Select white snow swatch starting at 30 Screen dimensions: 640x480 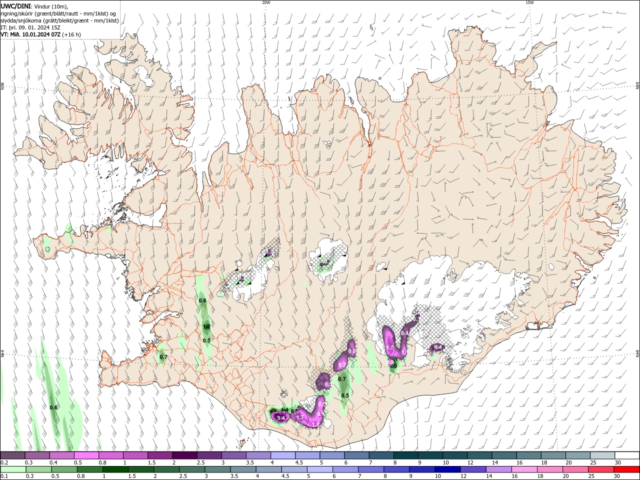coord(626,455)
